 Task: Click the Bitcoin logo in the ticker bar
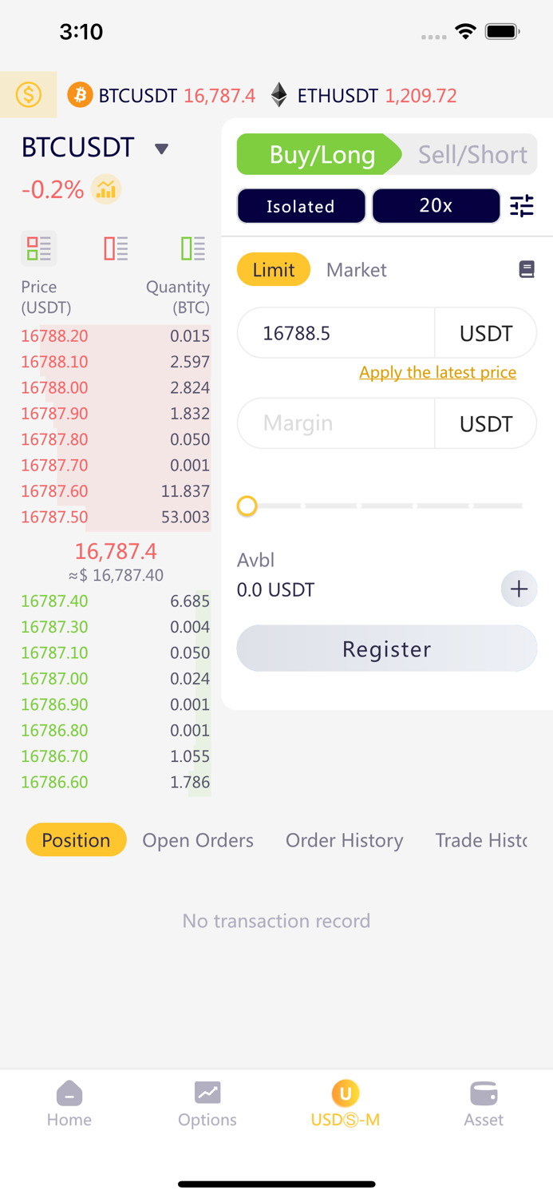[80, 95]
